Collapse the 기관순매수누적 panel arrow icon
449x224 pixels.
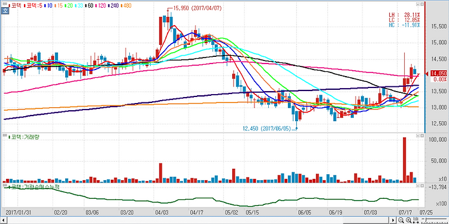[417, 186]
